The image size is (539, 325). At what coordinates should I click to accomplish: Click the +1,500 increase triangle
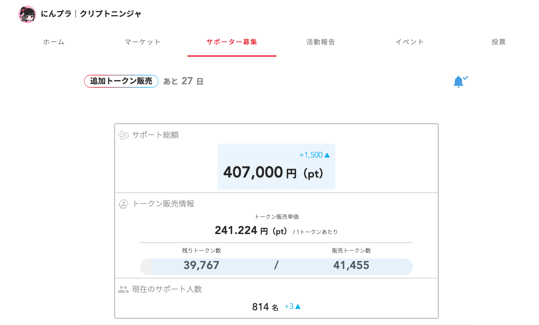[x=327, y=155]
